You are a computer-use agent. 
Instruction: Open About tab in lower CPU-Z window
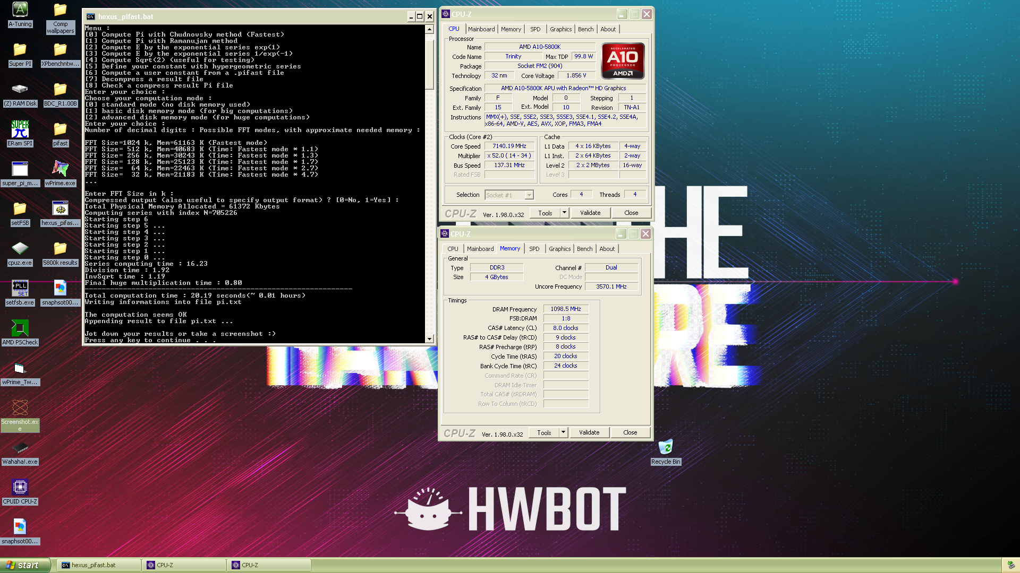(x=607, y=249)
